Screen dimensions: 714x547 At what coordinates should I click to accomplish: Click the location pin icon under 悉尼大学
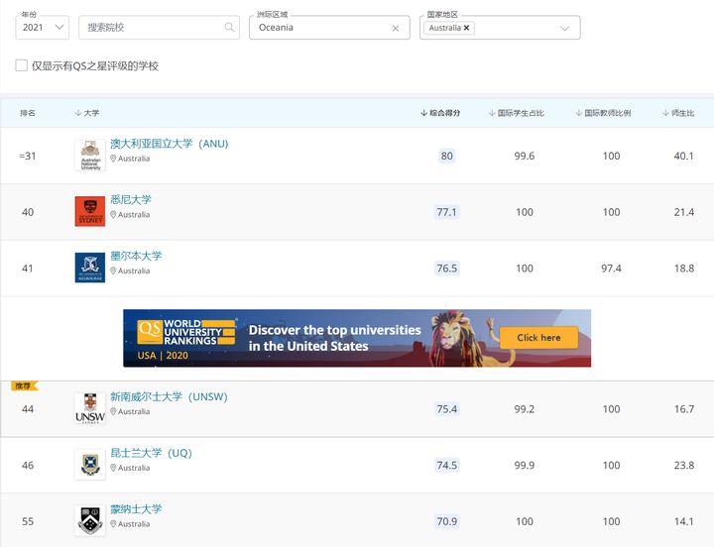tap(113, 214)
